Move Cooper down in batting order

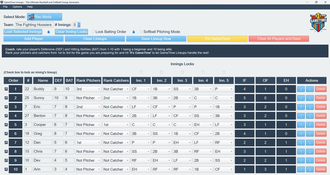point(310,125)
